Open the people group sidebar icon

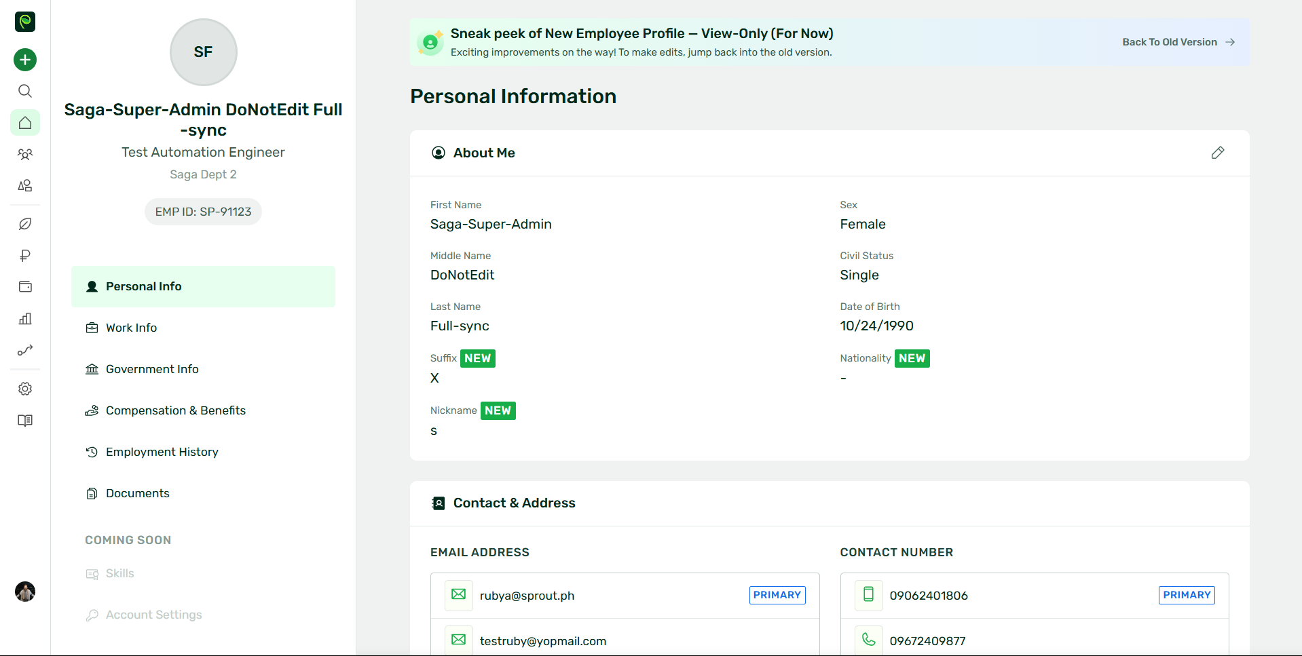click(x=25, y=155)
